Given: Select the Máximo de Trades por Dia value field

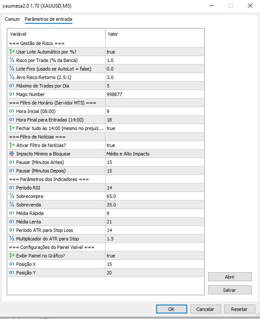Looking at the screenshot, I should pyautogui.click(x=154, y=86).
